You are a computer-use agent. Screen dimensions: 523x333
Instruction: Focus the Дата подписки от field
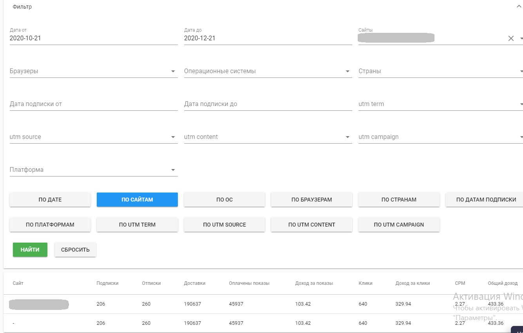tap(93, 104)
